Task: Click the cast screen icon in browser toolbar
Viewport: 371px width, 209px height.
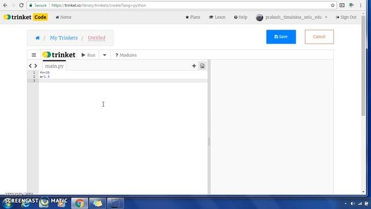Action: [342, 5]
